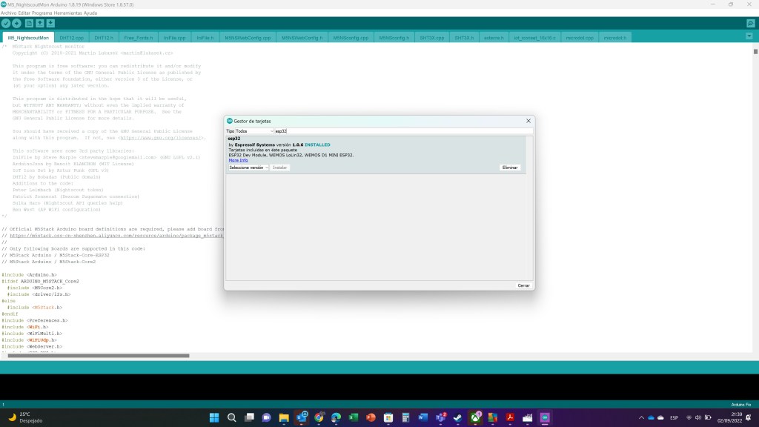Open the Programa menu

pos(52,13)
